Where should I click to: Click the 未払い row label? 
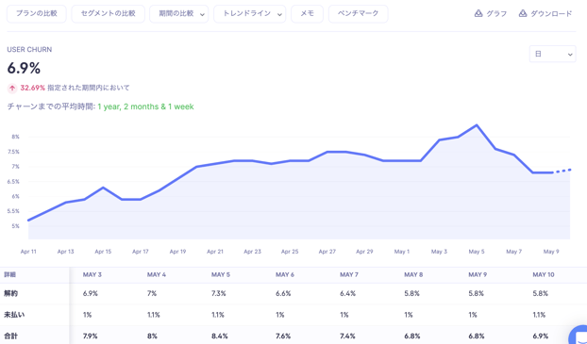[14, 315]
